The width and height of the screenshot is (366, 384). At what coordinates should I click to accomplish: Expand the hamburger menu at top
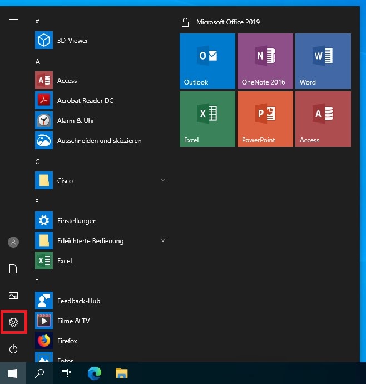tap(13, 22)
